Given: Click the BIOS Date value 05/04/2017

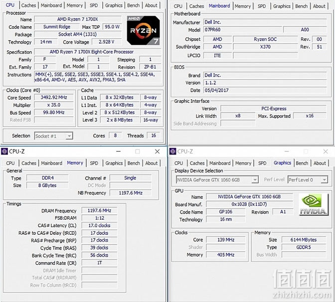Looking at the screenshot, I should click(265, 90).
